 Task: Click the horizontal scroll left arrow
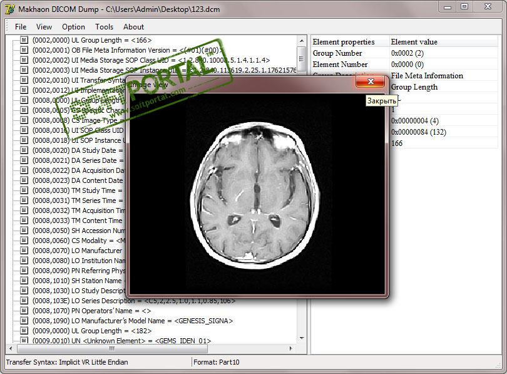11,348
